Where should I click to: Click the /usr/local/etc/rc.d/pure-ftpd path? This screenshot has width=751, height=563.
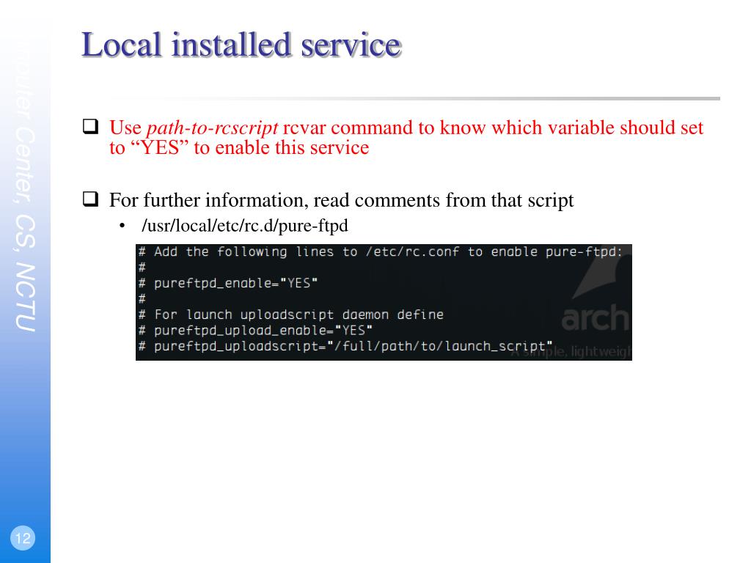tap(245, 226)
